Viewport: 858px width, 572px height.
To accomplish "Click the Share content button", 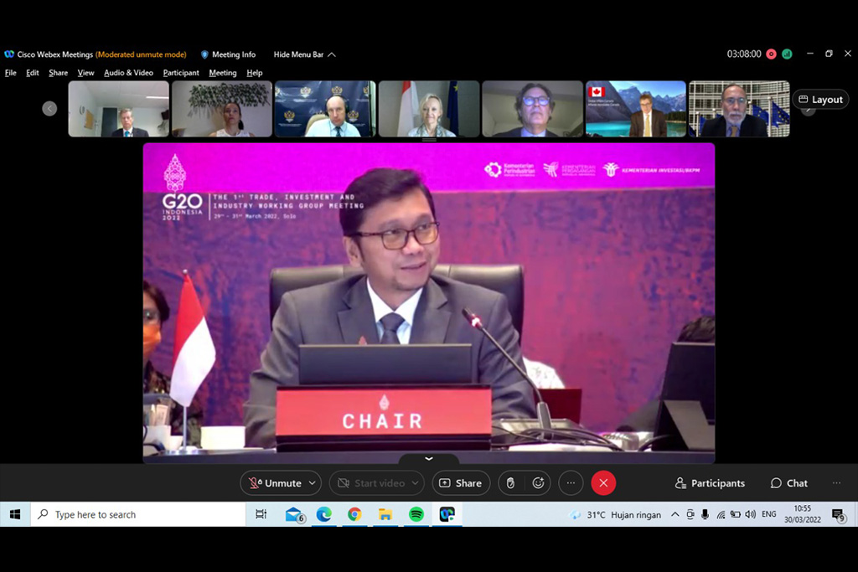I will click(461, 483).
